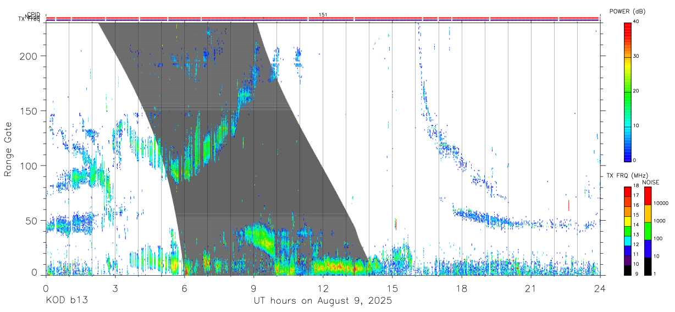The height and width of the screenshot is (312, 675).
Task: Click the 1000 noise scale label
Action: [x=660, y=221]
